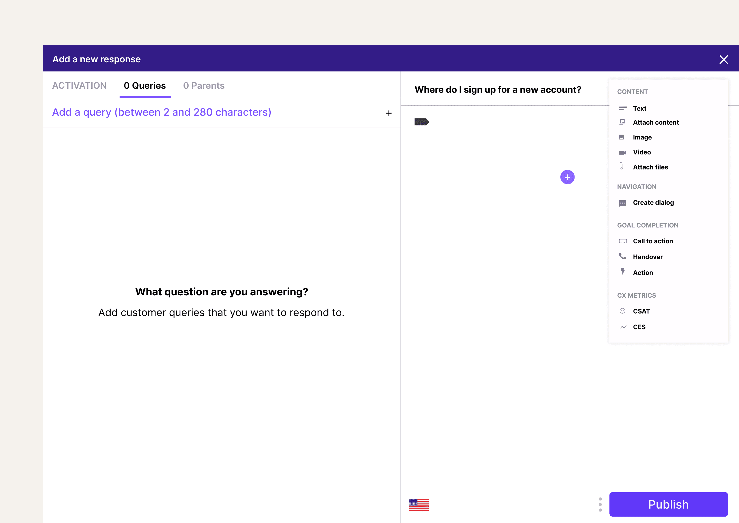Click the Attach files icon
Image resolution: width=739 pixels, height=523 pixels.
[622, 166]
